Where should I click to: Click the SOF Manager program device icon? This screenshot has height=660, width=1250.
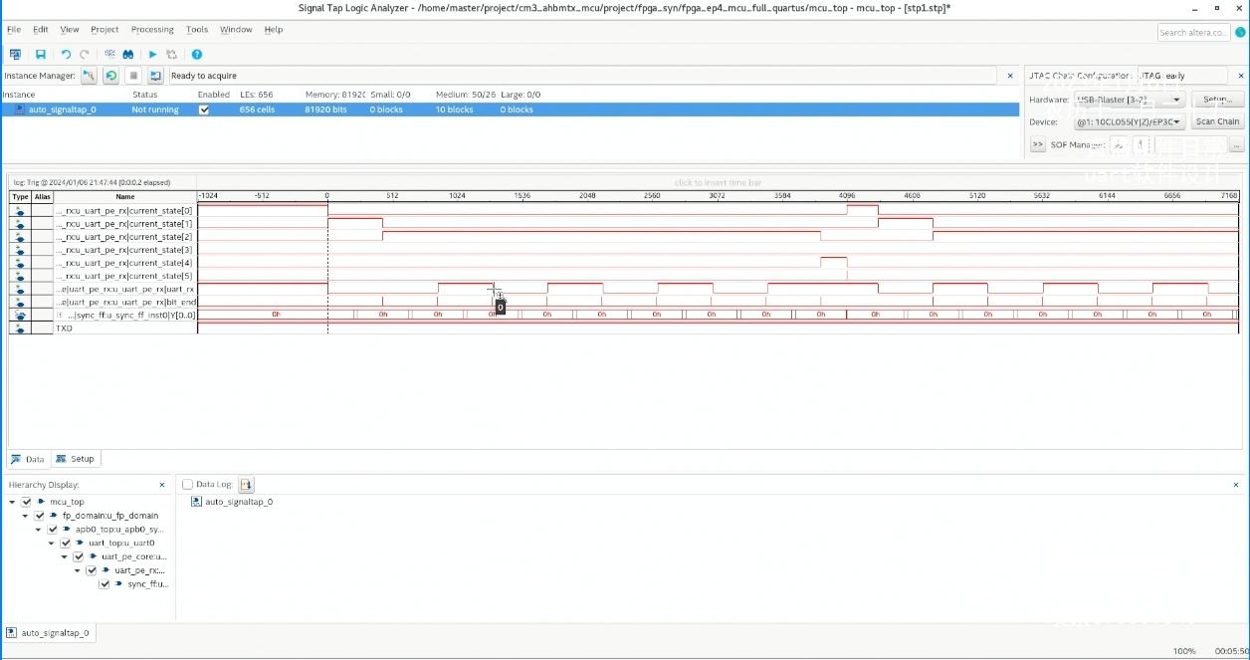coord(1118,144)
